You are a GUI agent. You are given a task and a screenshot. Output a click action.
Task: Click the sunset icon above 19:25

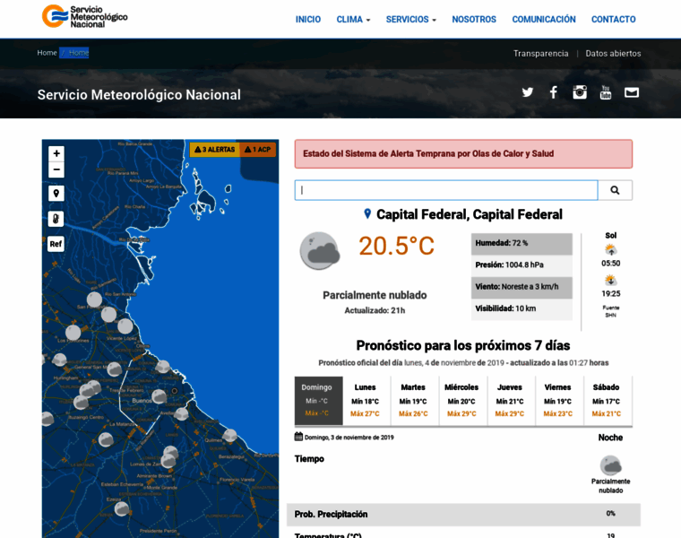click(x=610, y=281)
